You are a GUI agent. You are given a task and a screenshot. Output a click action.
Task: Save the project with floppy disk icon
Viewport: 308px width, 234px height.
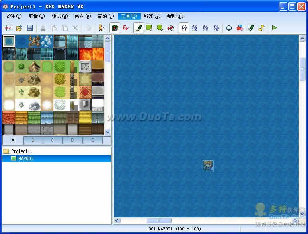coord(30,28)
